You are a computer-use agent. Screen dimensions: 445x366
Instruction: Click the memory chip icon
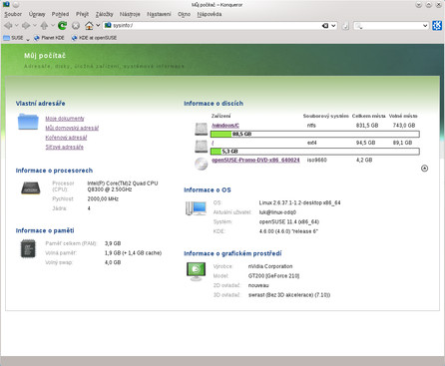coord(28,248)
